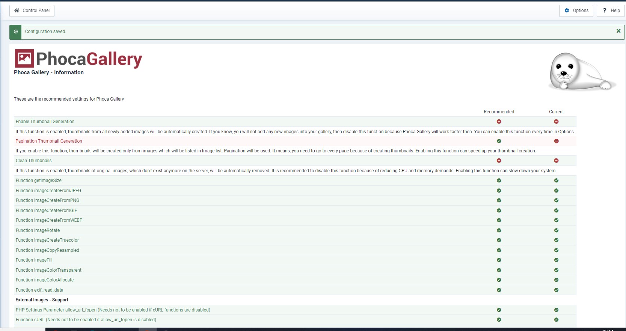Click the 'Phoca Gallery - Information' heading
Viewport: 626px width, 331px height.
[x=49, y=72]
